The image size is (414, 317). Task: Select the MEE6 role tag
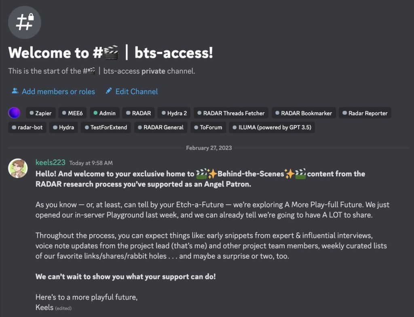point(73,113)
